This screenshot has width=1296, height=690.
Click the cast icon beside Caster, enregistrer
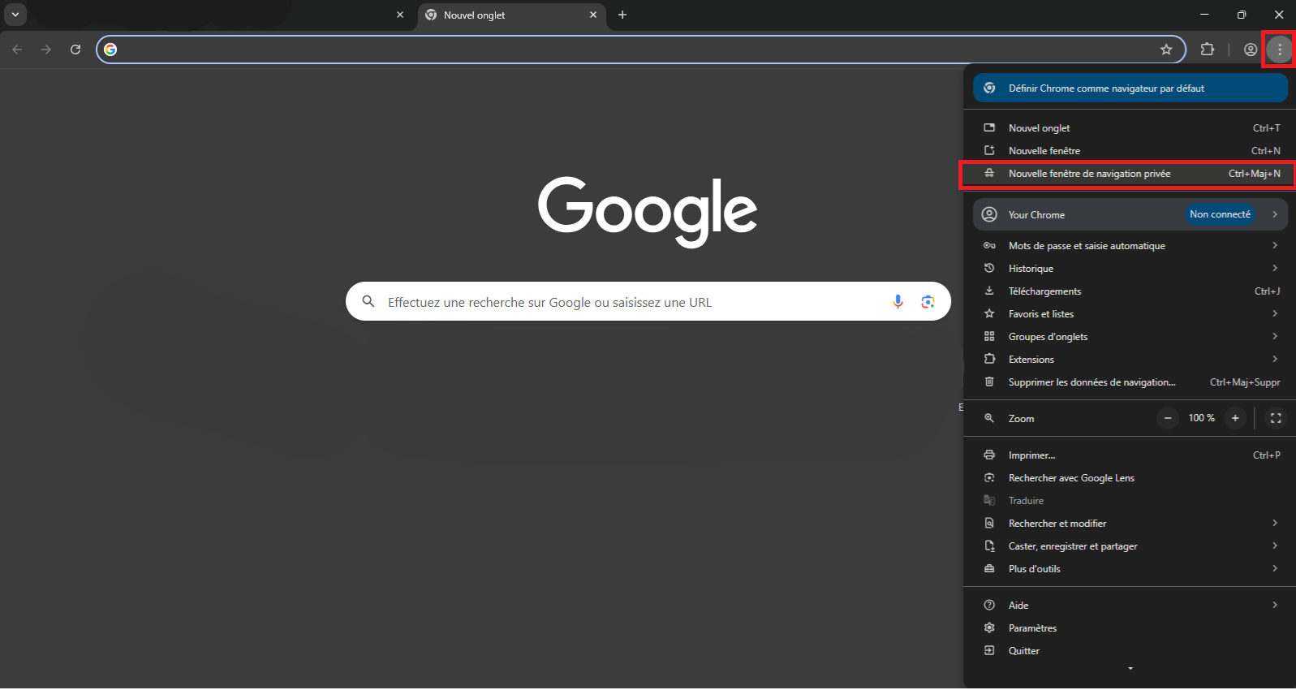tap(989, 546)
